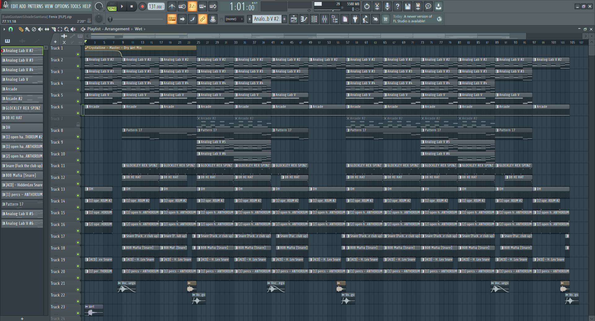Screen dimensions: 595x321
Task: Open the shopping cart icon
Action: (x=386, y=19)
